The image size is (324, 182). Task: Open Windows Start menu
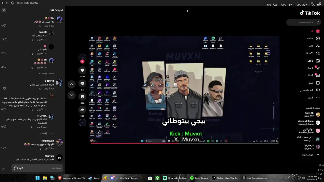click(x=37, y=178)
